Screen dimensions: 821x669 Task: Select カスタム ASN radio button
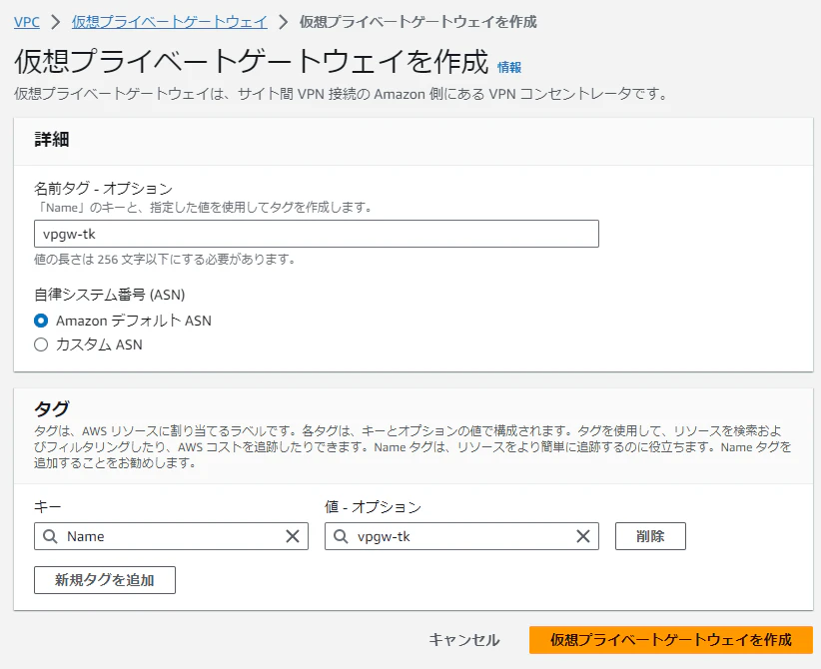coord(41,344)
